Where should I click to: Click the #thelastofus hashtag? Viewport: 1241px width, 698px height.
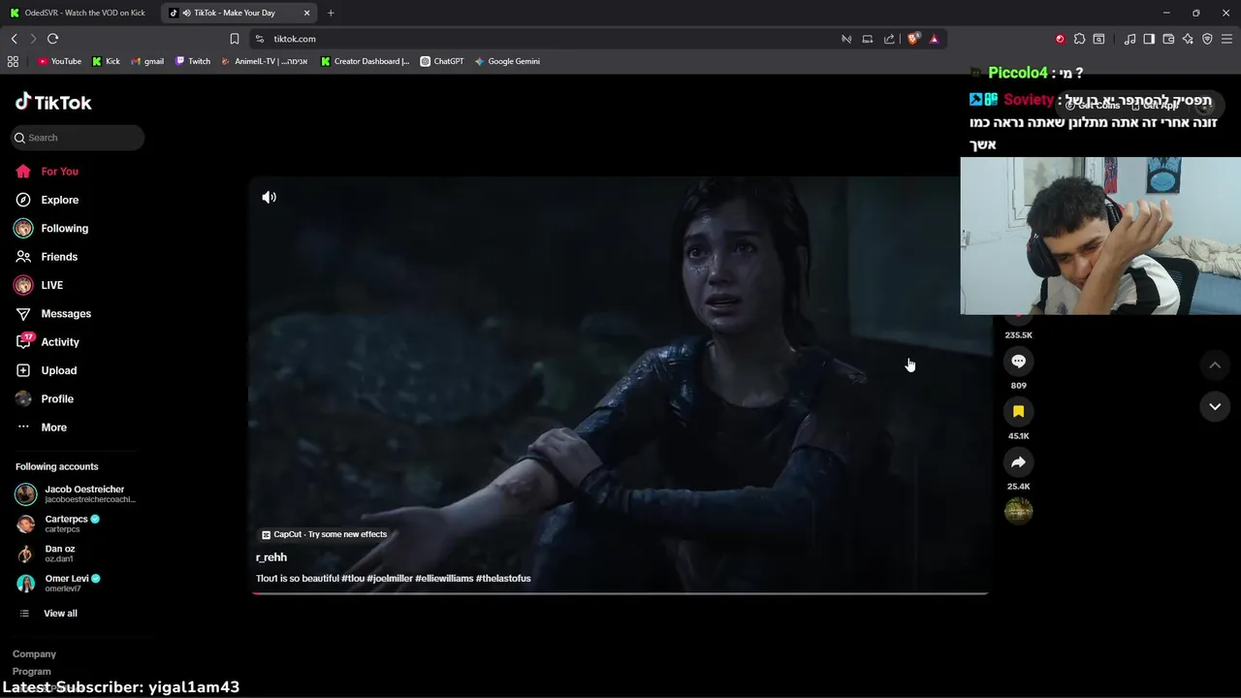pos(503,579)
